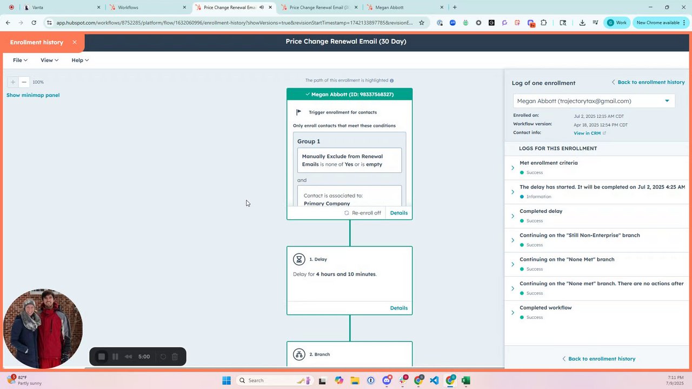Click the Delay hourglass icon
The height and width of the screenshot is (389, 692).
pos(299,259)
